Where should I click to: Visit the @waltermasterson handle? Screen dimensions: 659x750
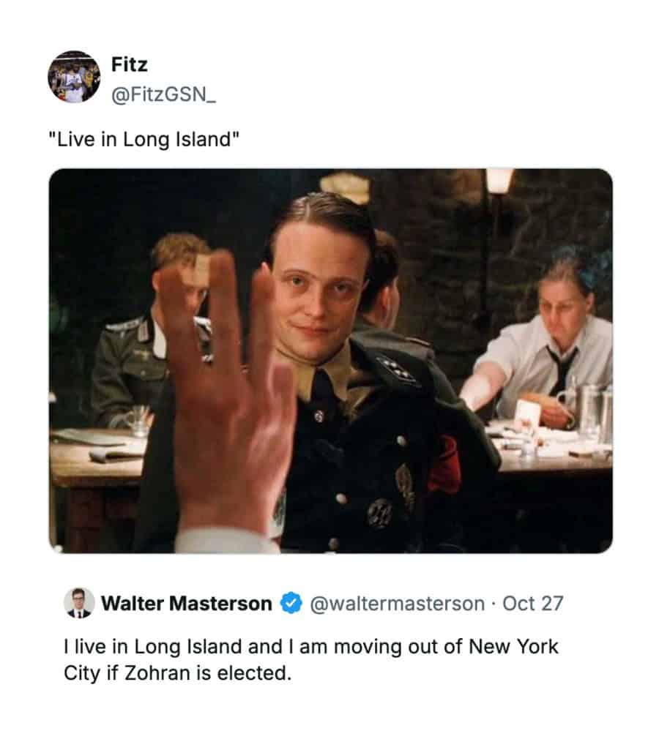tap(397, 604)
